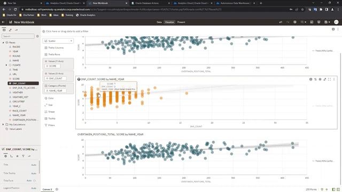Select the RACEID column
Viewport: 342px width, 192px height.
coord(16,47)
